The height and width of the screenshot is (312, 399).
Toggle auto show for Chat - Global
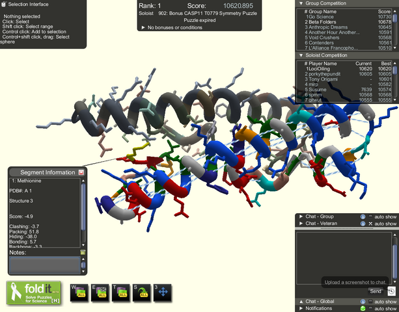[x=370, y=302]
